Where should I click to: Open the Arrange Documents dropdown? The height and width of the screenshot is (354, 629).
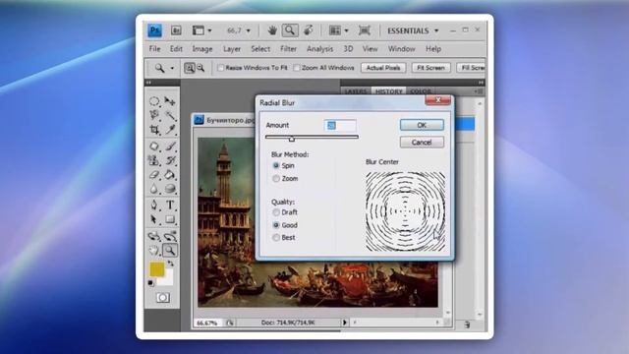coord(347,30)
